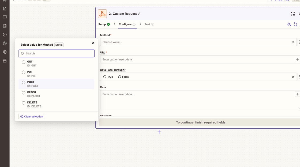Open the Zap details file icon in sidebar
300x167 pixels.
pyautogui.click(x=5, y=9)
